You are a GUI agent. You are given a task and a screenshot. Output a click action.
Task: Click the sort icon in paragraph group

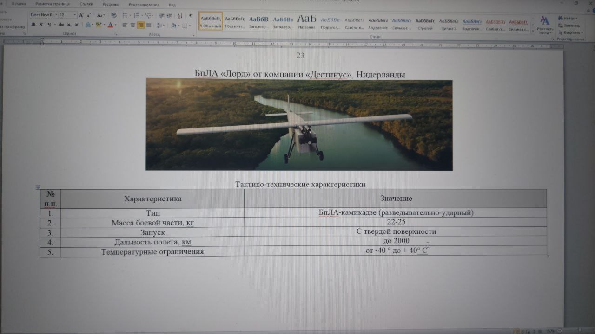pos(180,15)
